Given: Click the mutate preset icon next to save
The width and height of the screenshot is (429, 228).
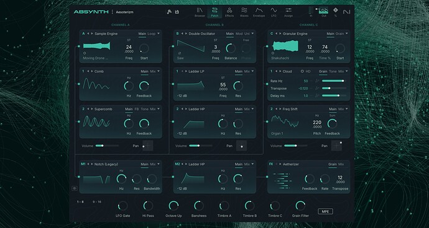Looking at the screenshot, I should 169,12.
